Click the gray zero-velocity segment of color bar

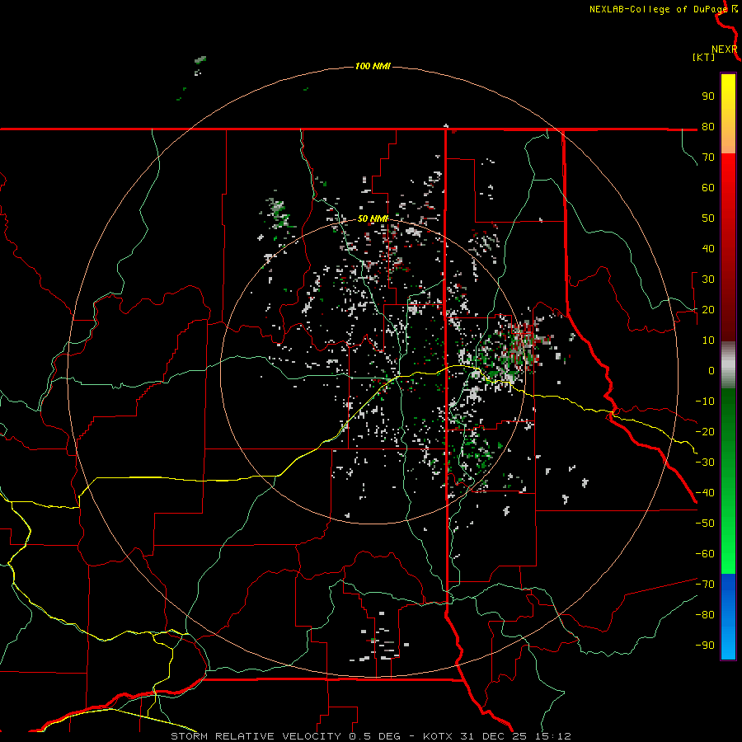728,365
